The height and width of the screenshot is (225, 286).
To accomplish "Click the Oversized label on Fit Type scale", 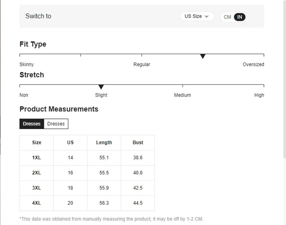I will point(253,65).
